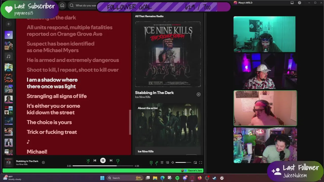Open the play queue
This screenshot has height=182, width=324.
[162, 163]
